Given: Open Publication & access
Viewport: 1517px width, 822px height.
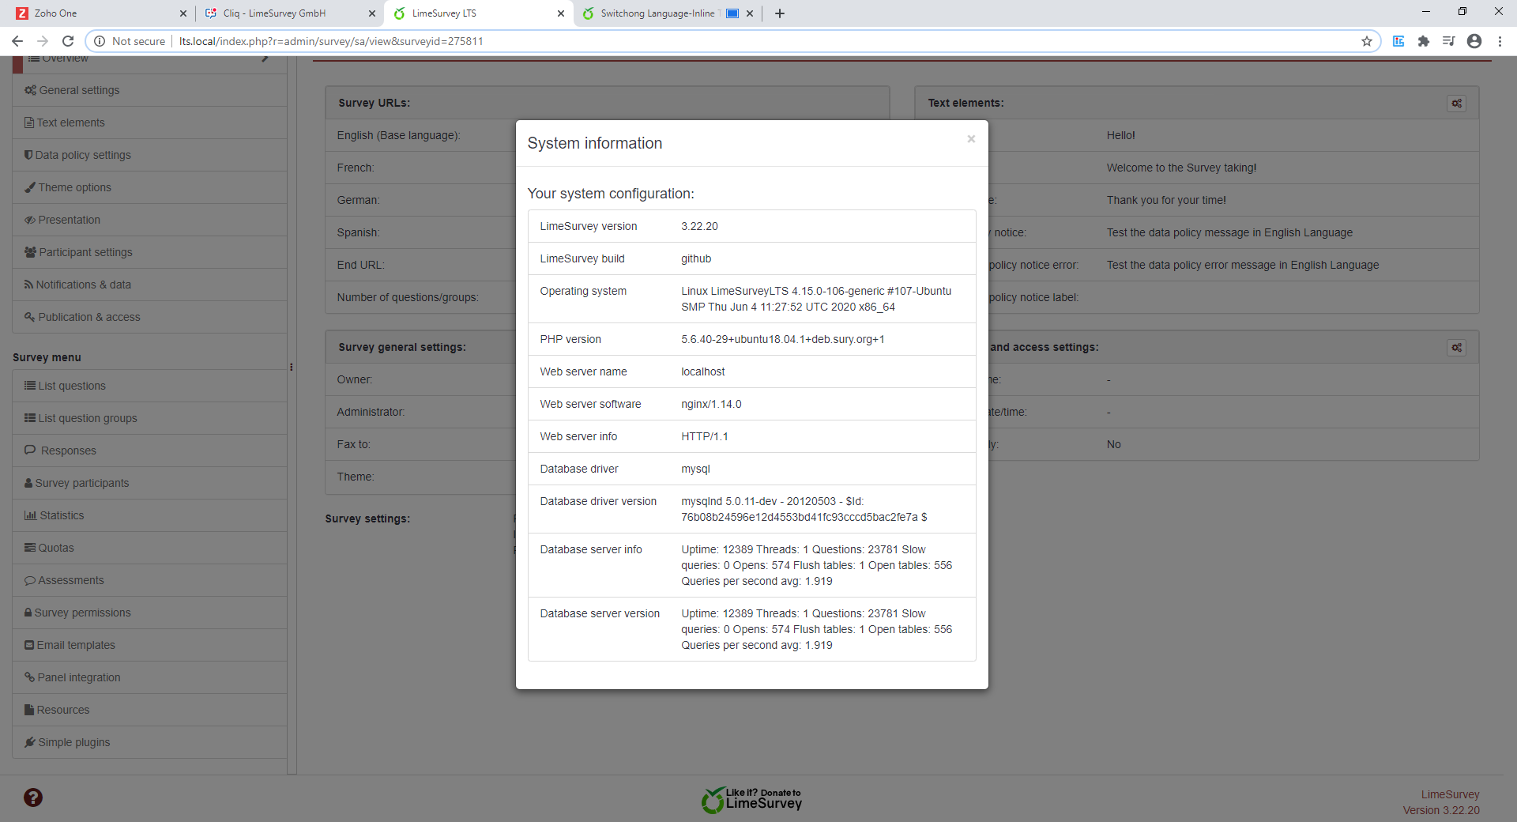Looking at the screenshot, I should point(149,317).
